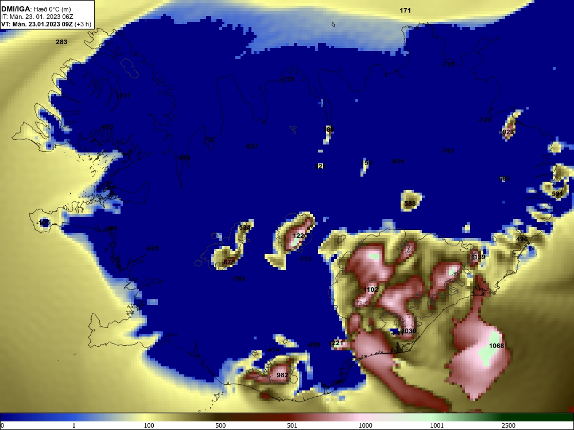Select the 982 value label

point(282,375)
